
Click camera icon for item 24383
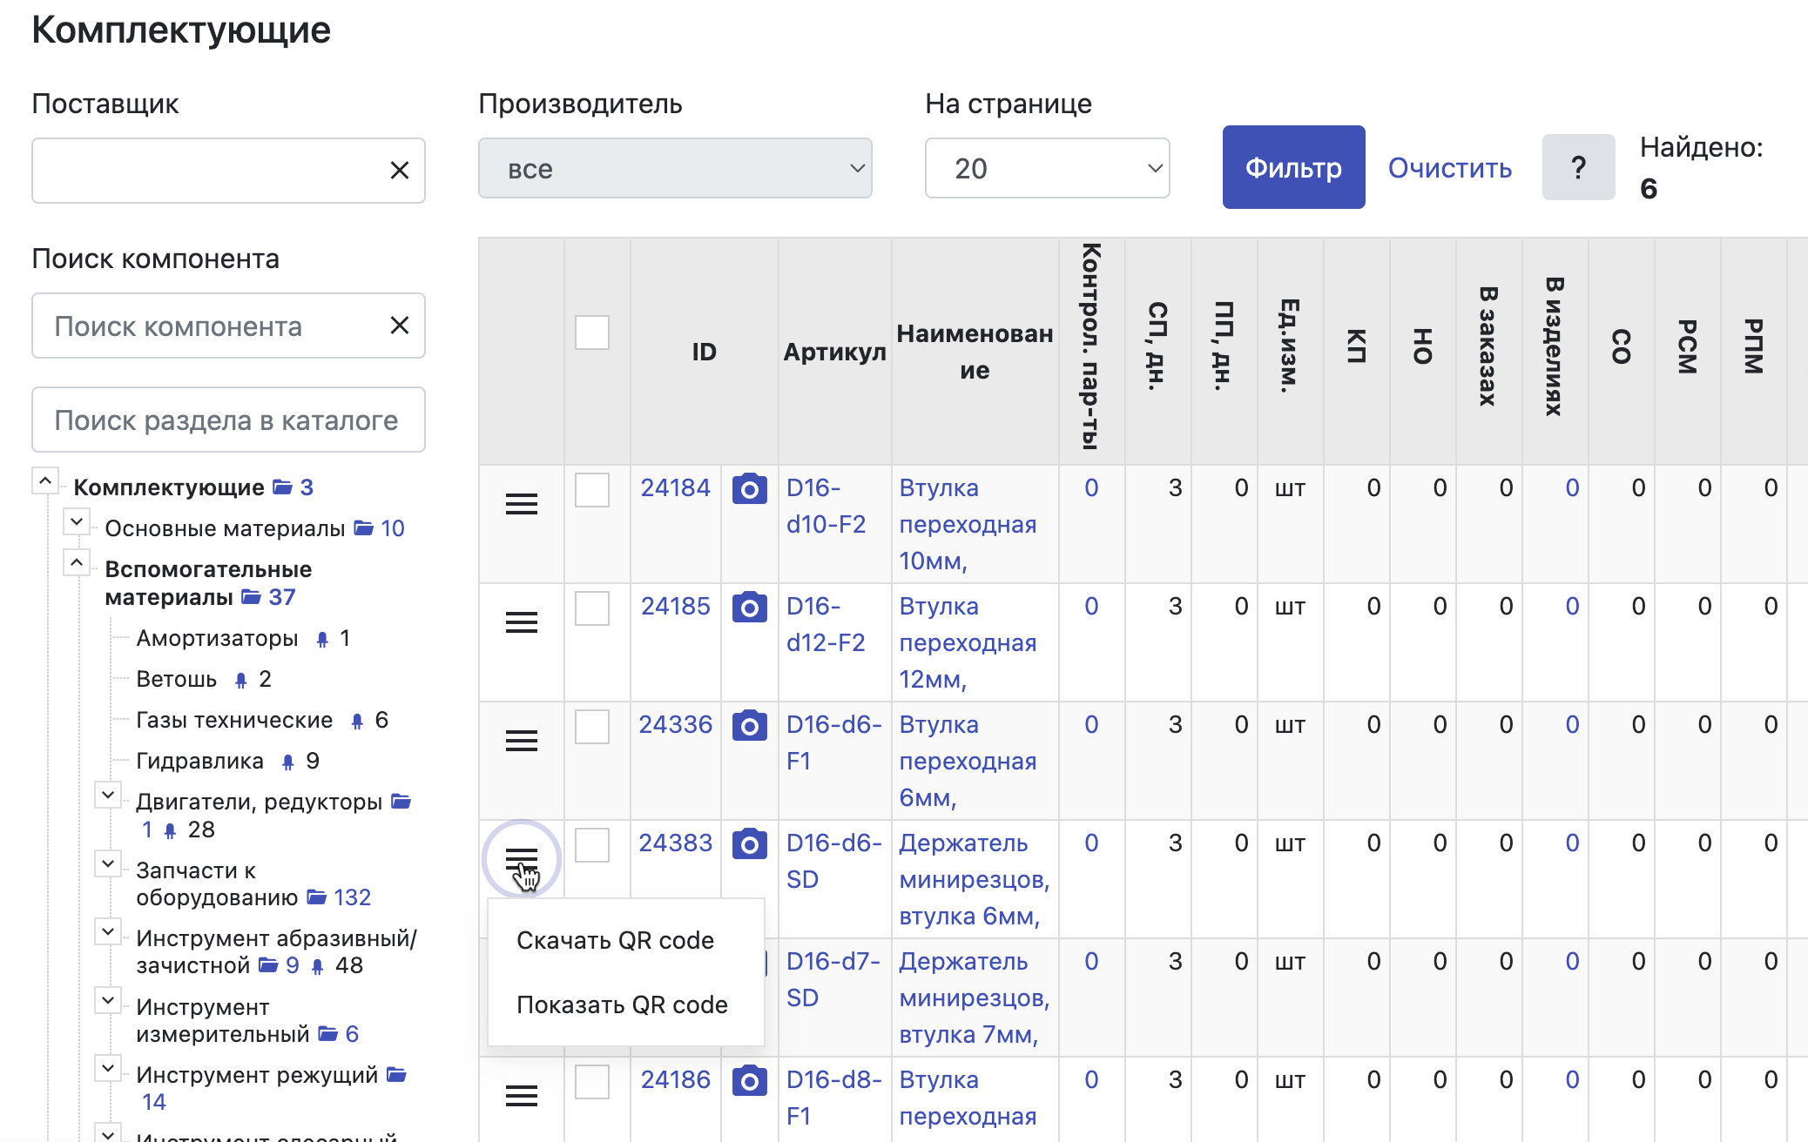[x=749, y=844]
